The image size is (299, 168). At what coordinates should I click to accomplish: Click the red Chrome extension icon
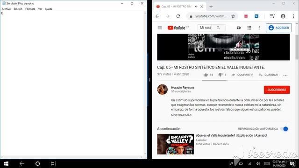click(x=246, y=16)
